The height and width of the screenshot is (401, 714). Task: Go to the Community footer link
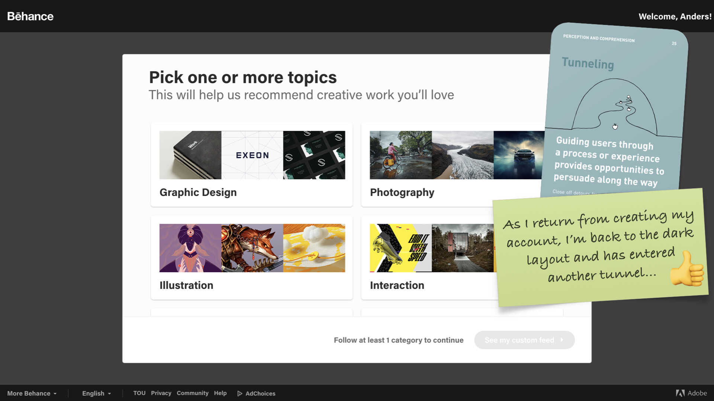tap(192, 393)
